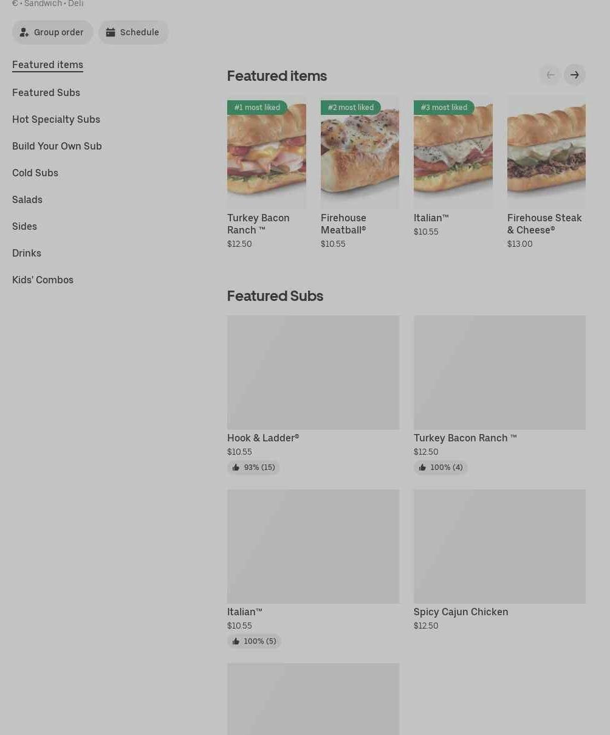The width and height of the screenshot is (610, 735).
Task: Select Spicy Cajun Chicken sub
Action: pos(499,560)
